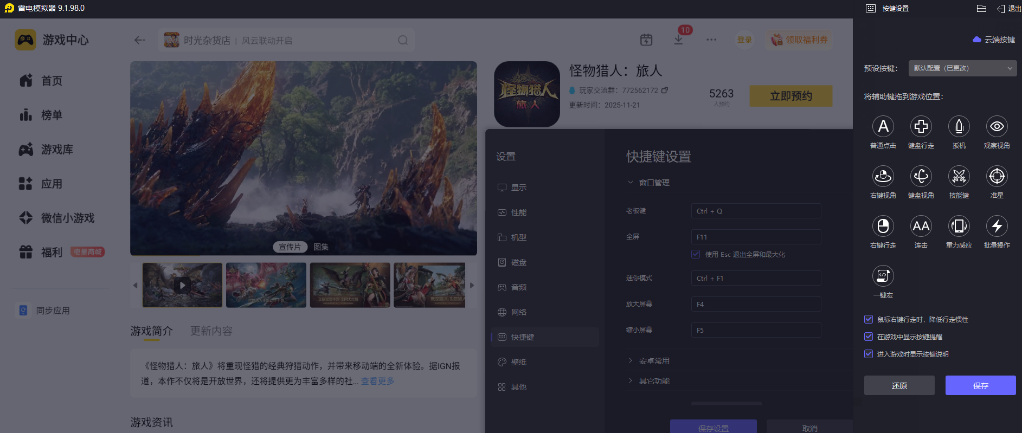This screenshot has width=1022, height=433.
Task: Toggle 在游戏中显示按键提醒 checkbox
Action: pos(869,337)
